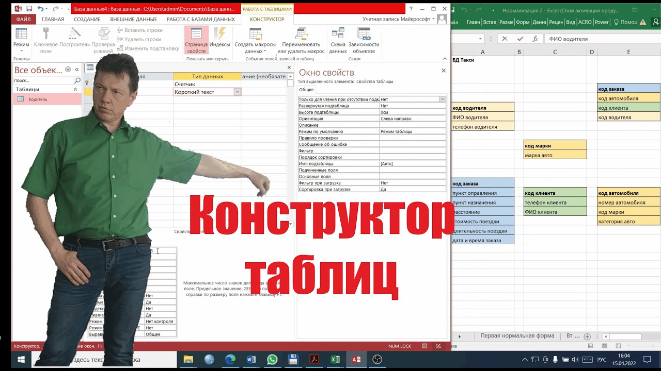Click the Счетчик data type cell
This screenshot has height=371, width=661.
click(x=207, y=84)
